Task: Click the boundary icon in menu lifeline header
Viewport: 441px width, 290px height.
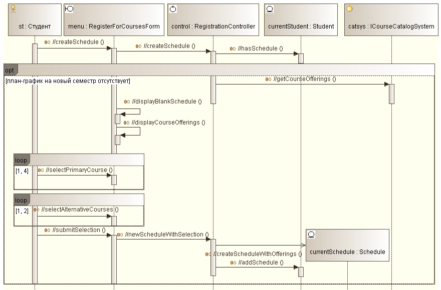Action: tap(69, 9)
